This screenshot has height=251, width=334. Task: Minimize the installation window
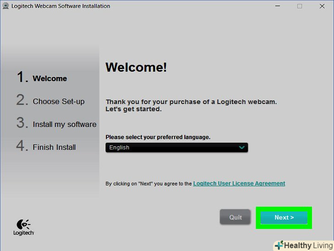coord(277,6)
